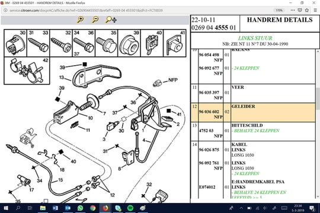Click the zoom in magnifier icon
Image resolution: width=320 pixels, height=213 pixels.
pos(80,20)
